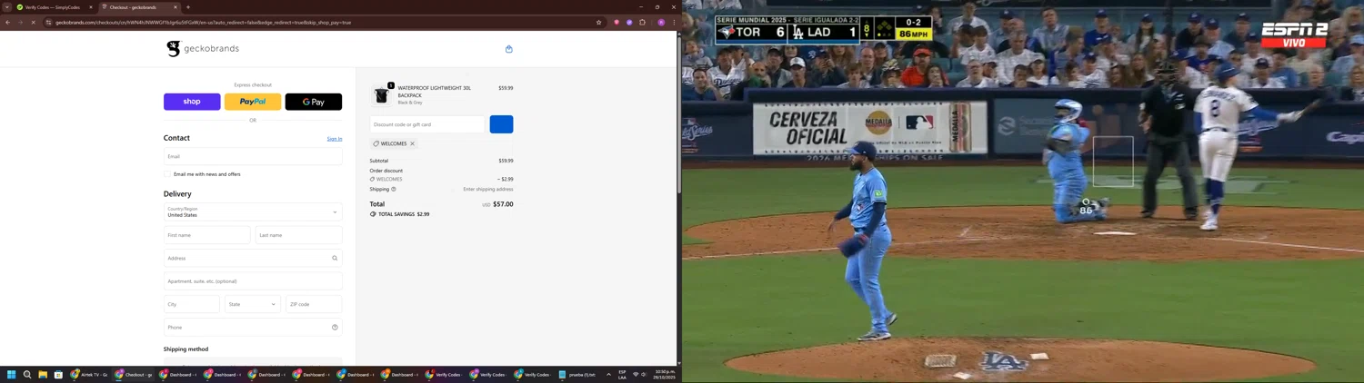Choose G Pay express checkout

[314, 102]
